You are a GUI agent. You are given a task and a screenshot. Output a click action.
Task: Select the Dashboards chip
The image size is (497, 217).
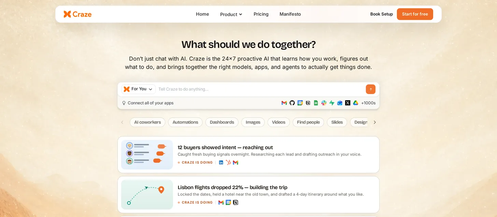tap(222, 122)
